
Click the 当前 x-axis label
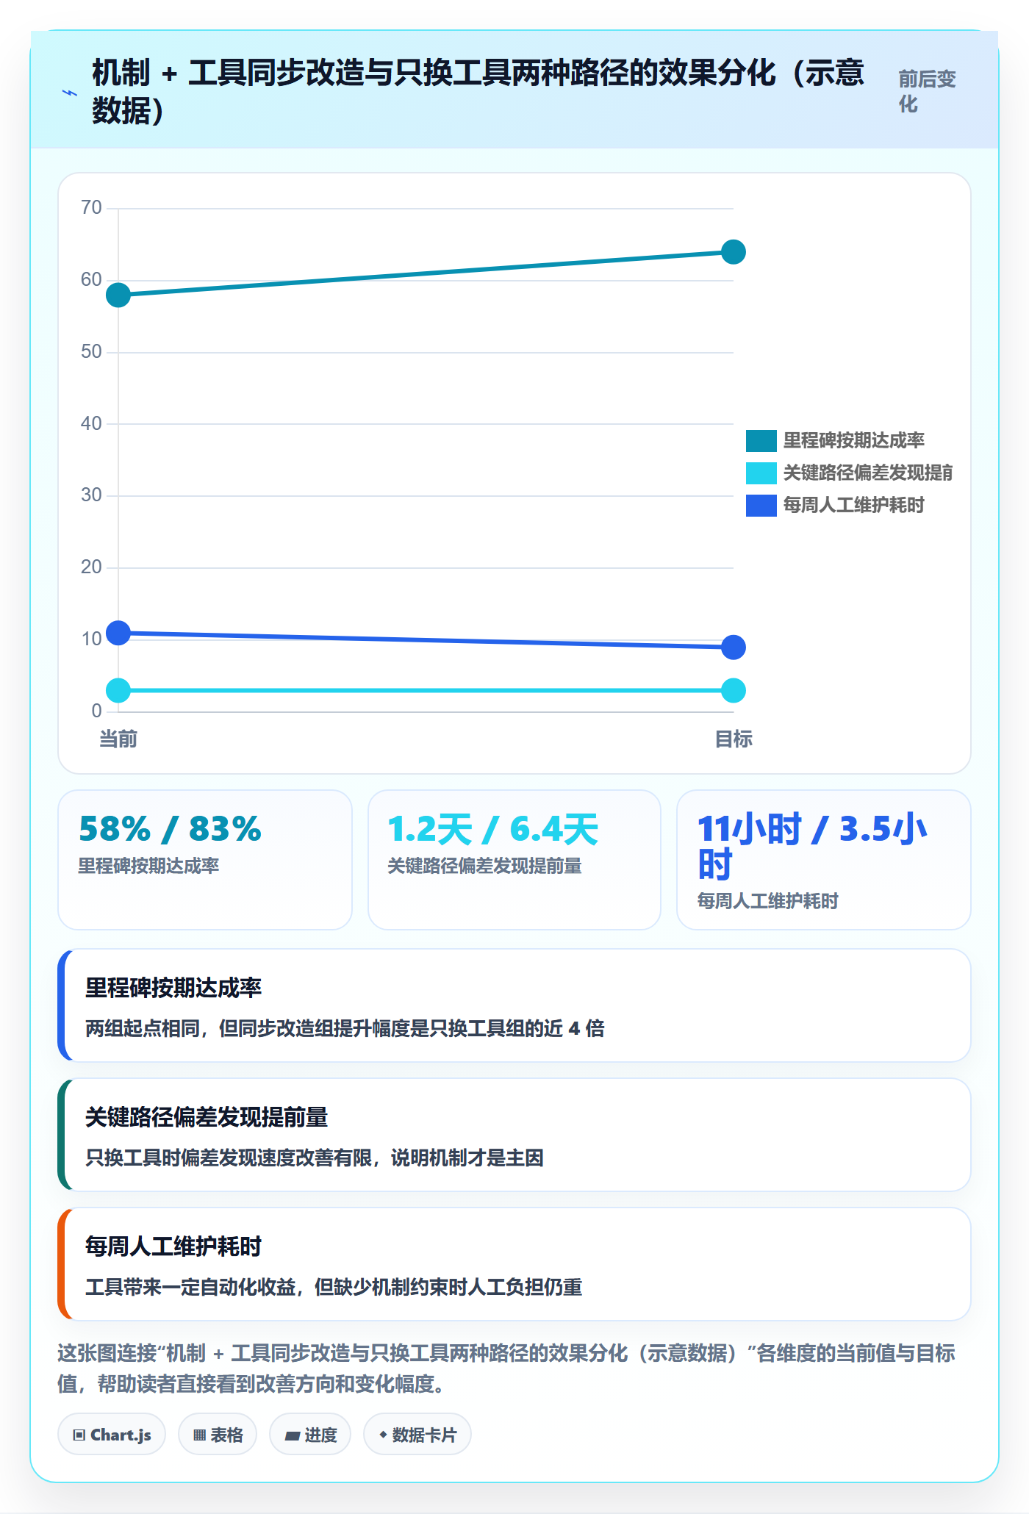point(118,739)
